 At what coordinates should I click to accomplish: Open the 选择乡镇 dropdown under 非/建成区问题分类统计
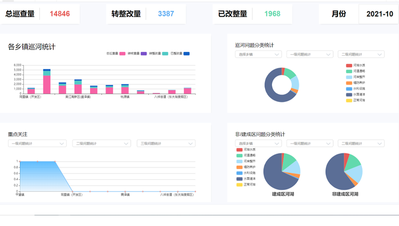(258, 143)
